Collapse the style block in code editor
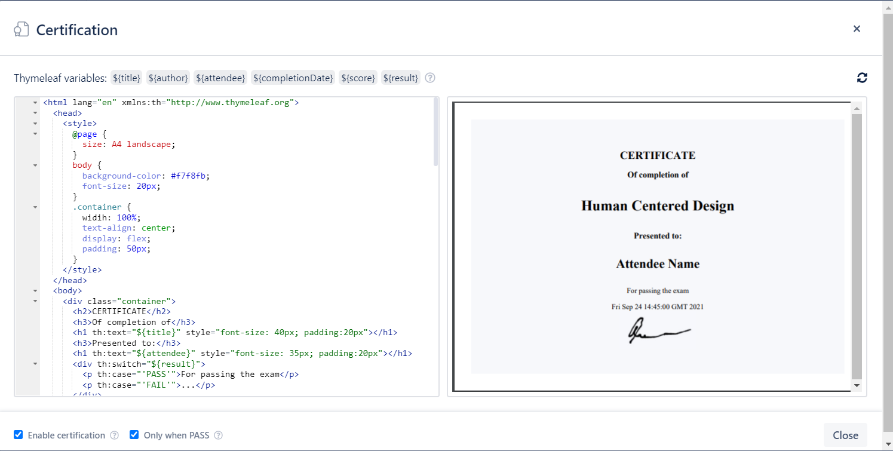893x451 pixels. pos(35,124)
